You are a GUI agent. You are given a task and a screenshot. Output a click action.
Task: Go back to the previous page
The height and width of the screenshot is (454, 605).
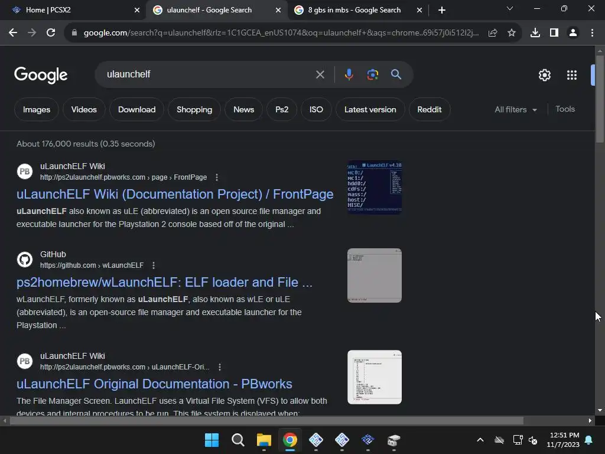click(13, 33)
